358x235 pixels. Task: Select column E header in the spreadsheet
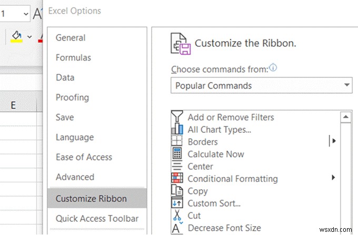[13, 105]
